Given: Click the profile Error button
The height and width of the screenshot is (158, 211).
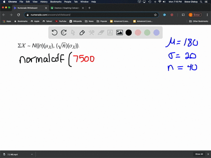Looking at the screenshot, I should [195, 15].
